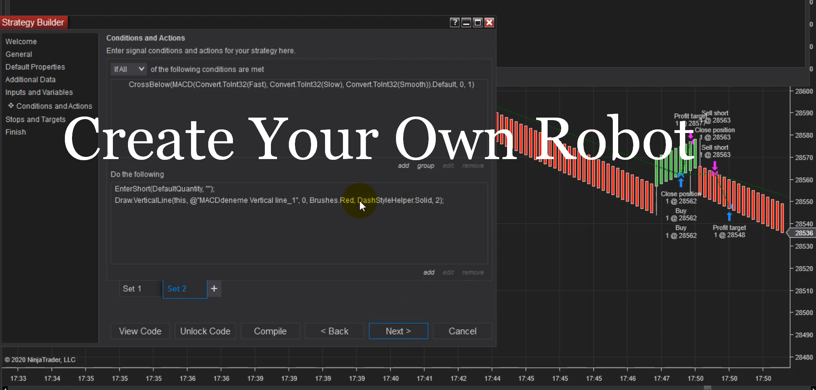This screenshot has width=816, height=390.
Task: Click the help question mark icon
Action: 454,23
